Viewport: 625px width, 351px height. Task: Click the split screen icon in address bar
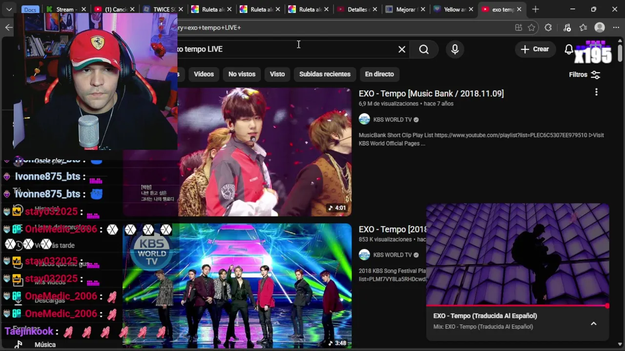[x=519, y=28]
